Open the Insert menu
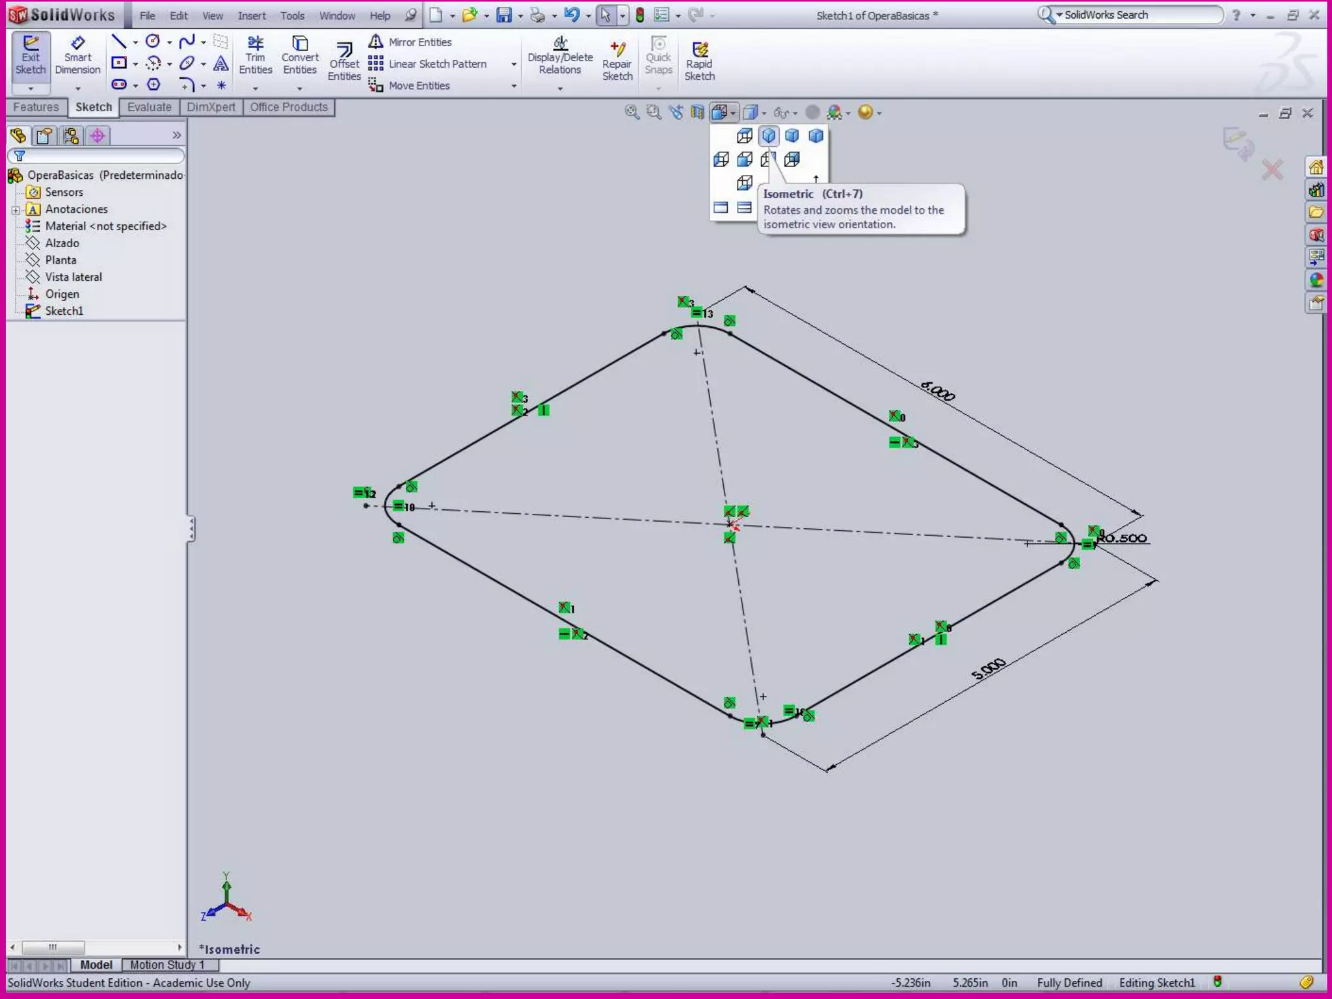 click(x=251, y=16)
